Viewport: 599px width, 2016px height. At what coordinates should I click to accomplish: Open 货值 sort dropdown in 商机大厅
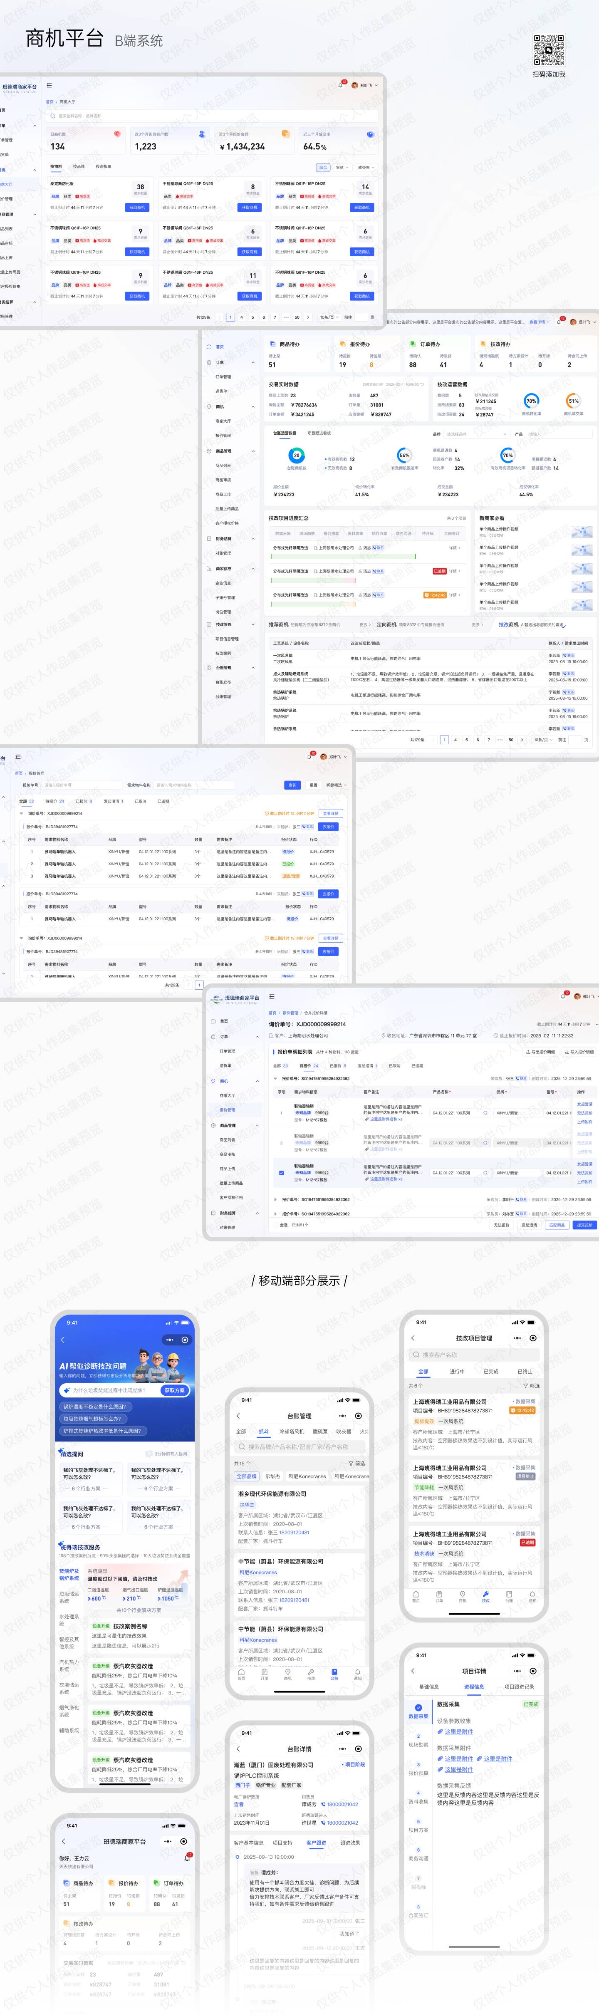[342, 168]
